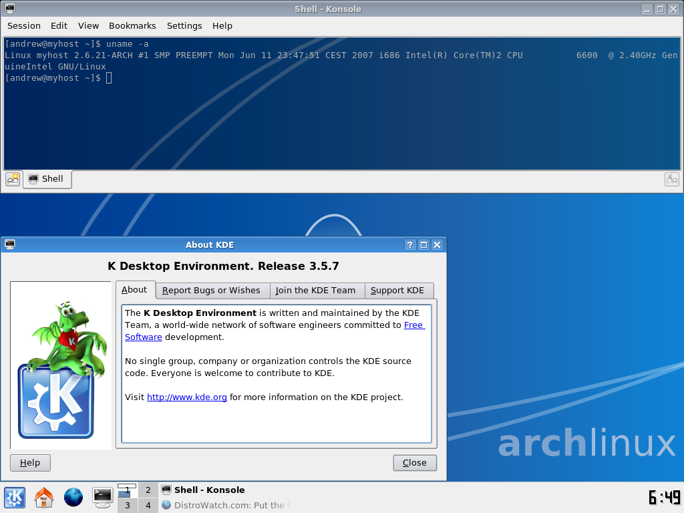684x513 pixels.
Task: Click the new session icon in Konsole
Action: pos(13,179)
